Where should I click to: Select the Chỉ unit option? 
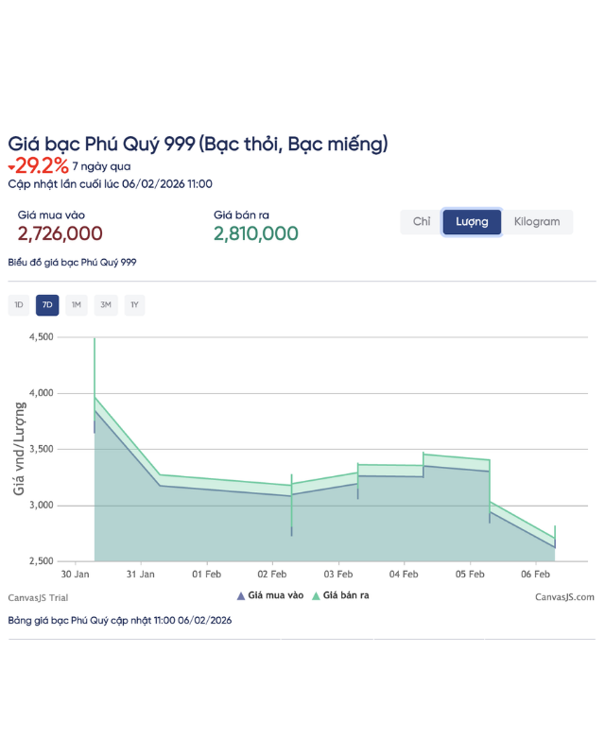(x=422, y=222)
